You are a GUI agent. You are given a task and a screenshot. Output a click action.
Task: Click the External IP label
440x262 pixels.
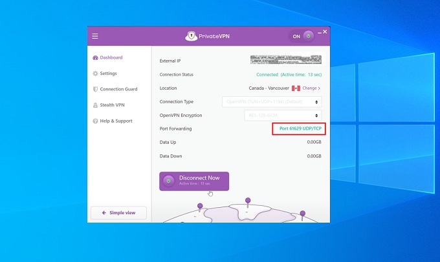[170, 61]
